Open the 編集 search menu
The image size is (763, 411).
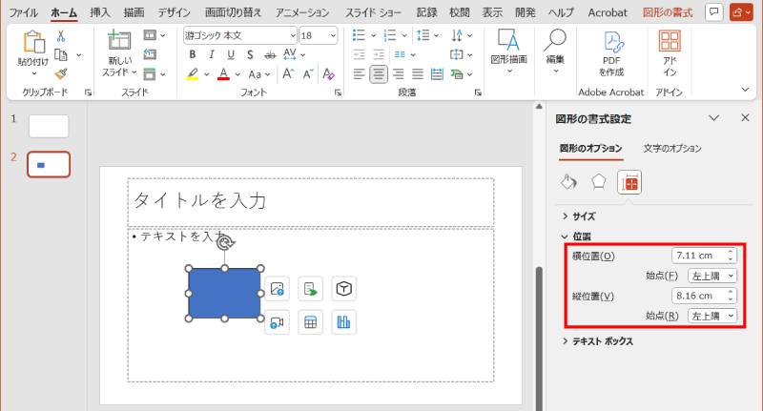tap(555, 51)
